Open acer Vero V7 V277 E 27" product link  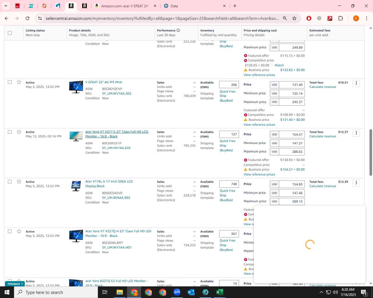tap(117, 134)
